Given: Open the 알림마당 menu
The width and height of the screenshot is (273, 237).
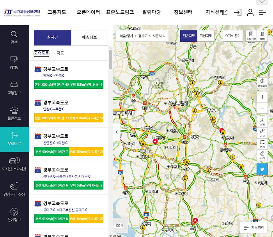Looking at the screenshot, I should (x=151, y=12).
